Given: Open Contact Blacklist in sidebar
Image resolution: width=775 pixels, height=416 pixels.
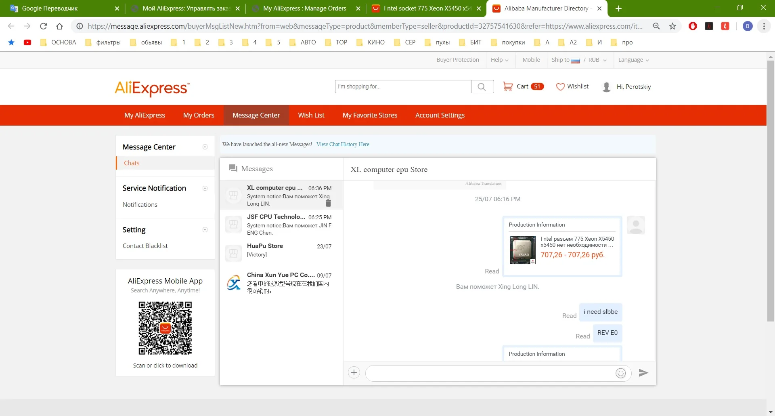Looking at the screenshot, I should tap(145, 246).
